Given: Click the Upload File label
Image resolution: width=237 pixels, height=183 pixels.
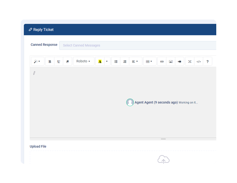Looking at the screenshot, I should click(x=38, y=146).
